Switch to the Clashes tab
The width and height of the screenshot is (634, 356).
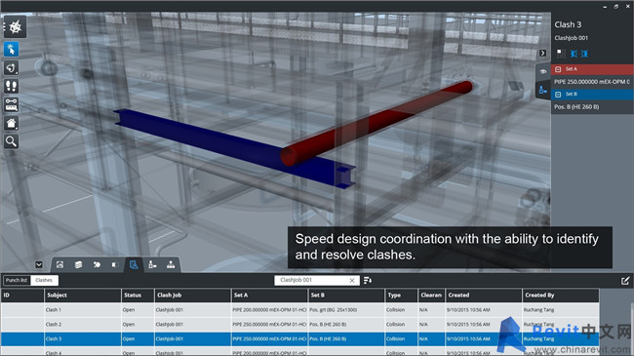click(x=44, y=280)
